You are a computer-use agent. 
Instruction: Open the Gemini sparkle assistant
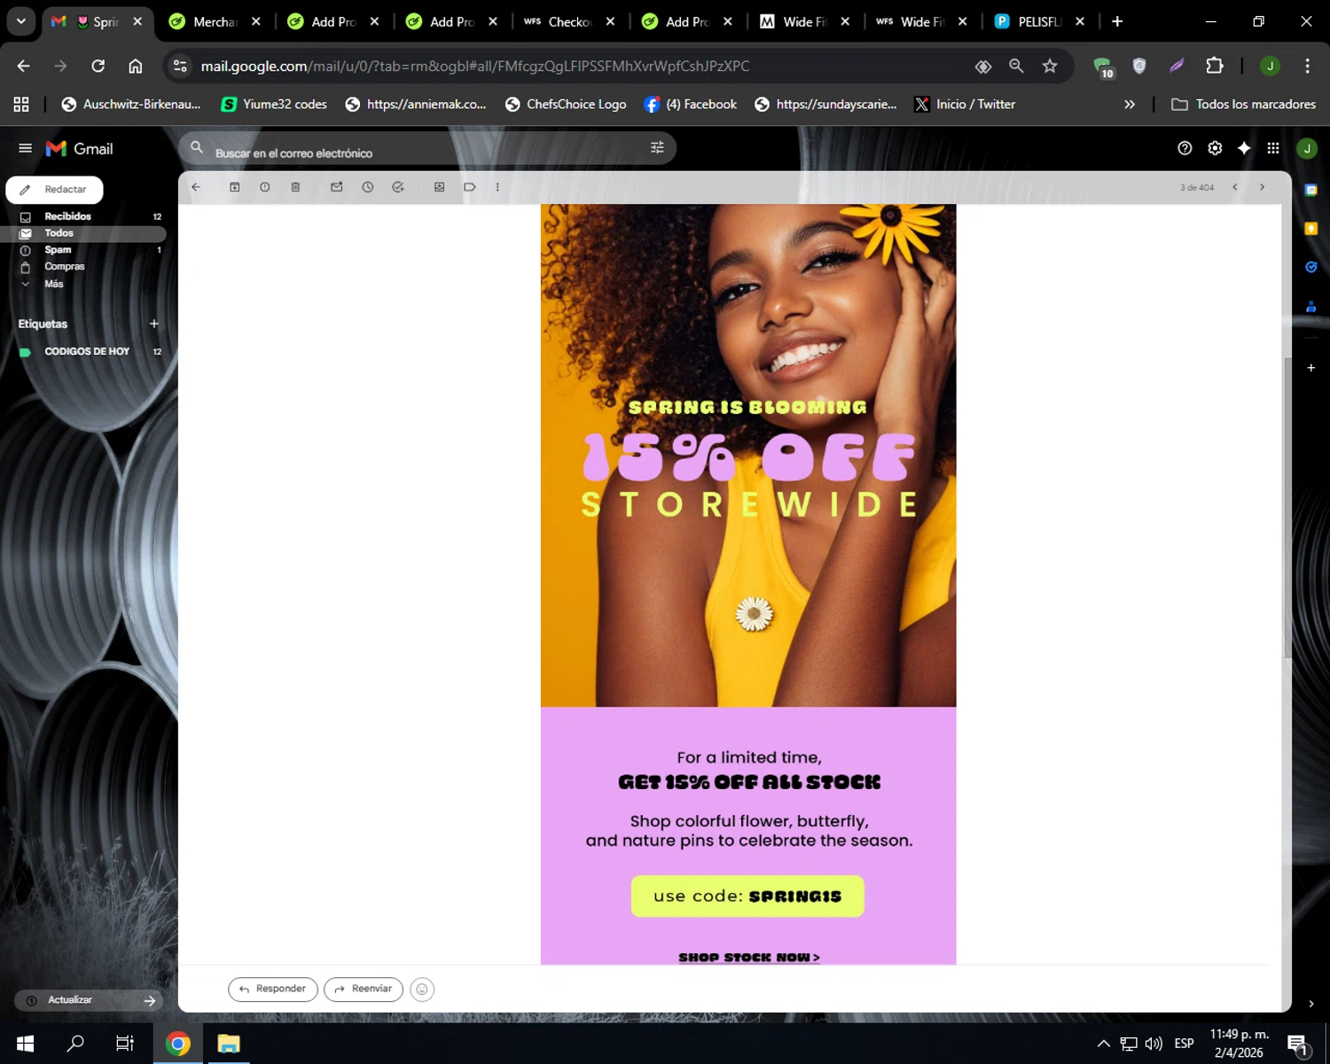point(1244,148)
